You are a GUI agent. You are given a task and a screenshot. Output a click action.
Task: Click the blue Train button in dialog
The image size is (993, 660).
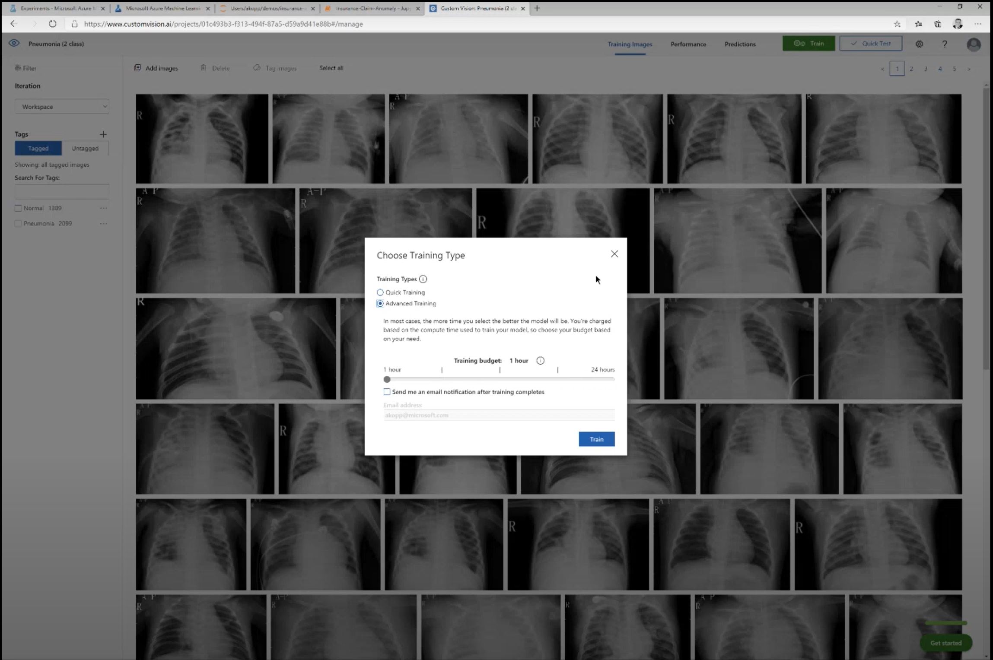click(x=596, y=439)
